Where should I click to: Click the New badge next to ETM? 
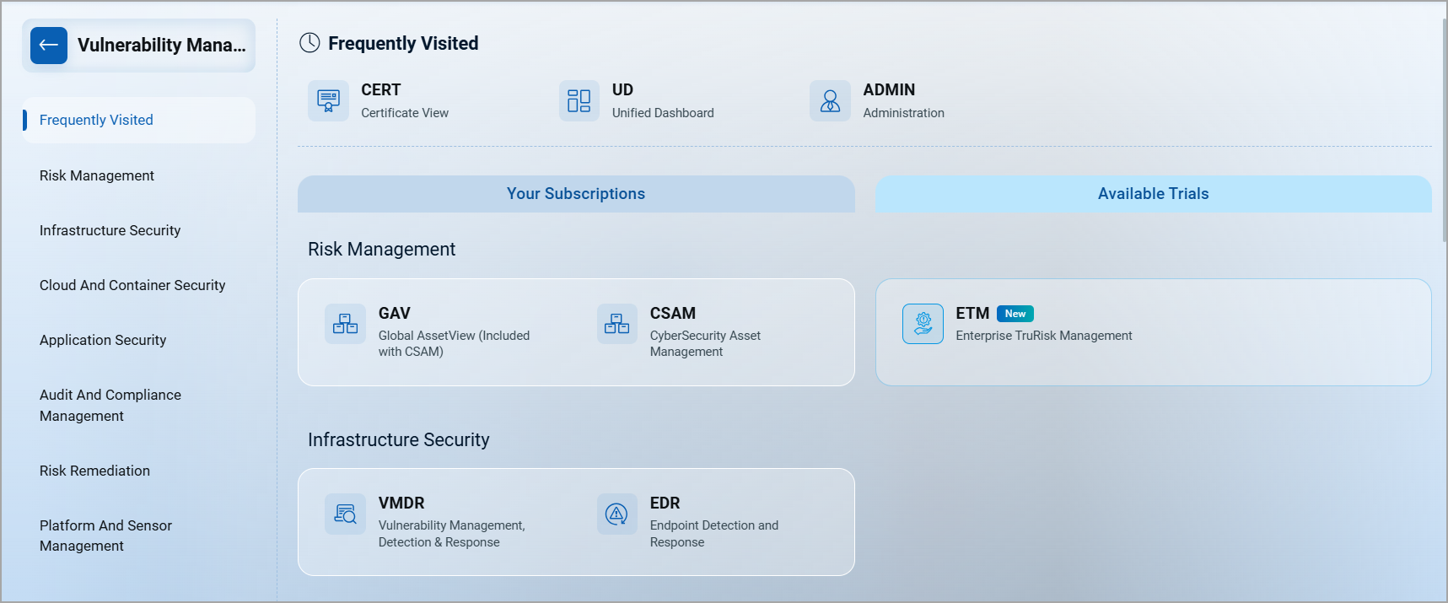pos(1015,314)
